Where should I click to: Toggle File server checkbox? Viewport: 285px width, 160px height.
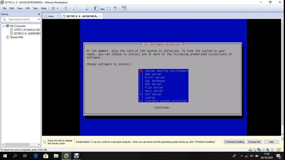141,88
